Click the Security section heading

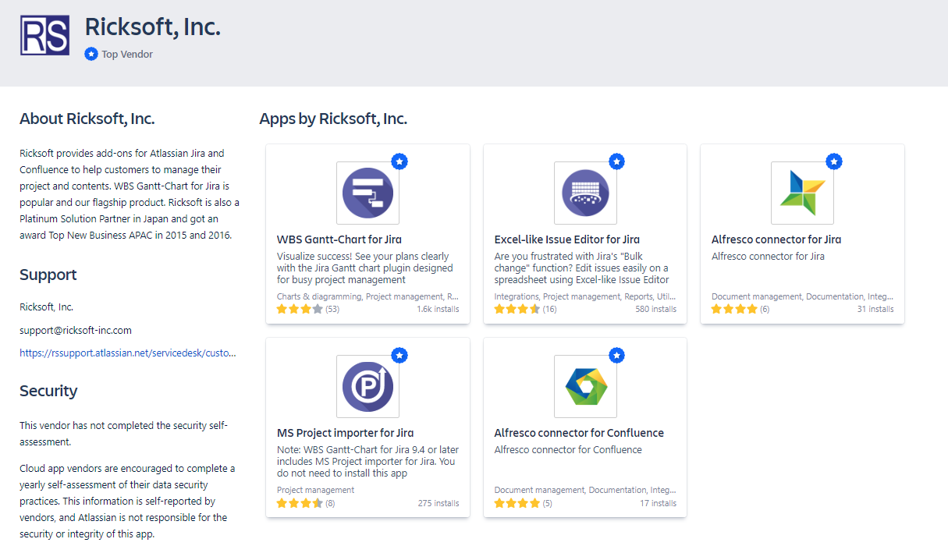[x=48, y=391]
